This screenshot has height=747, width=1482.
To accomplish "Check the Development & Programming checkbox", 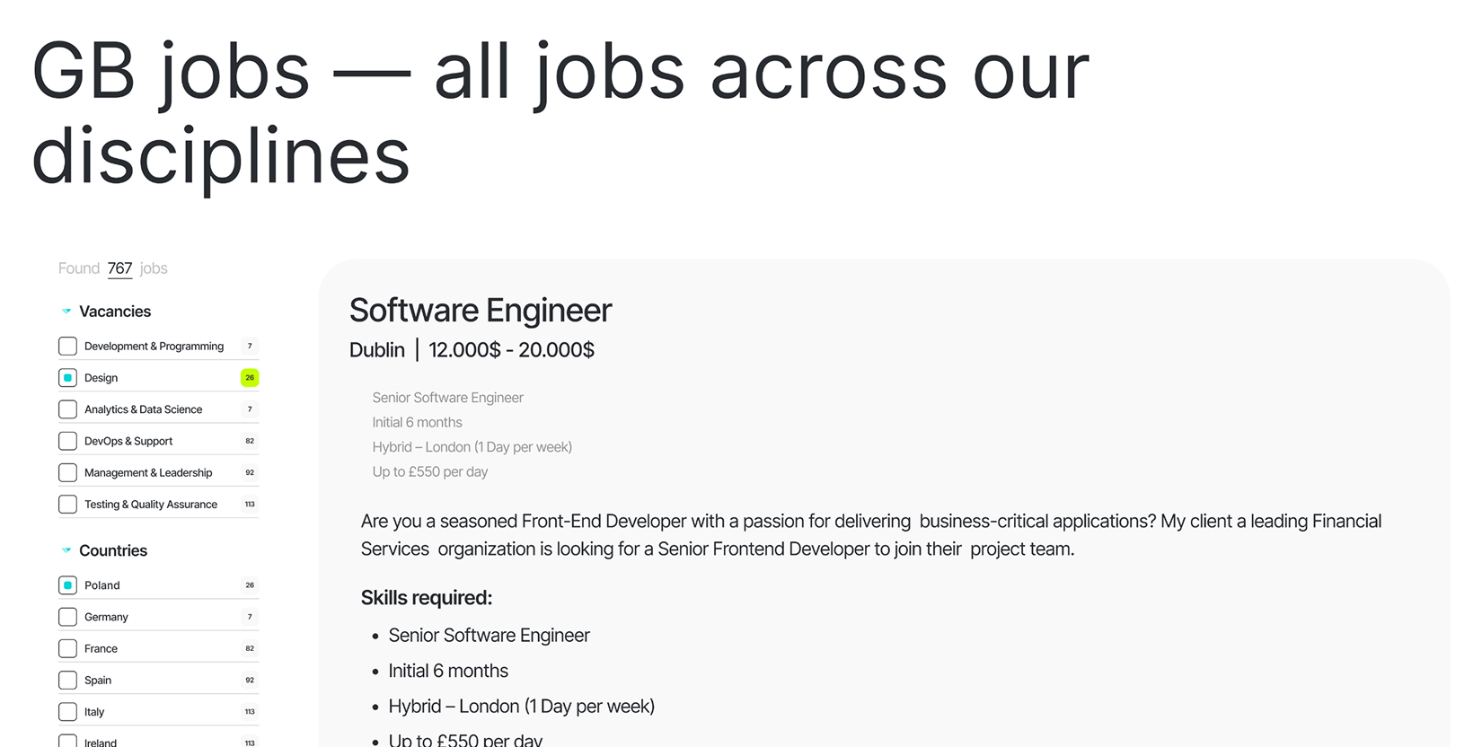I will pos(67,346).
